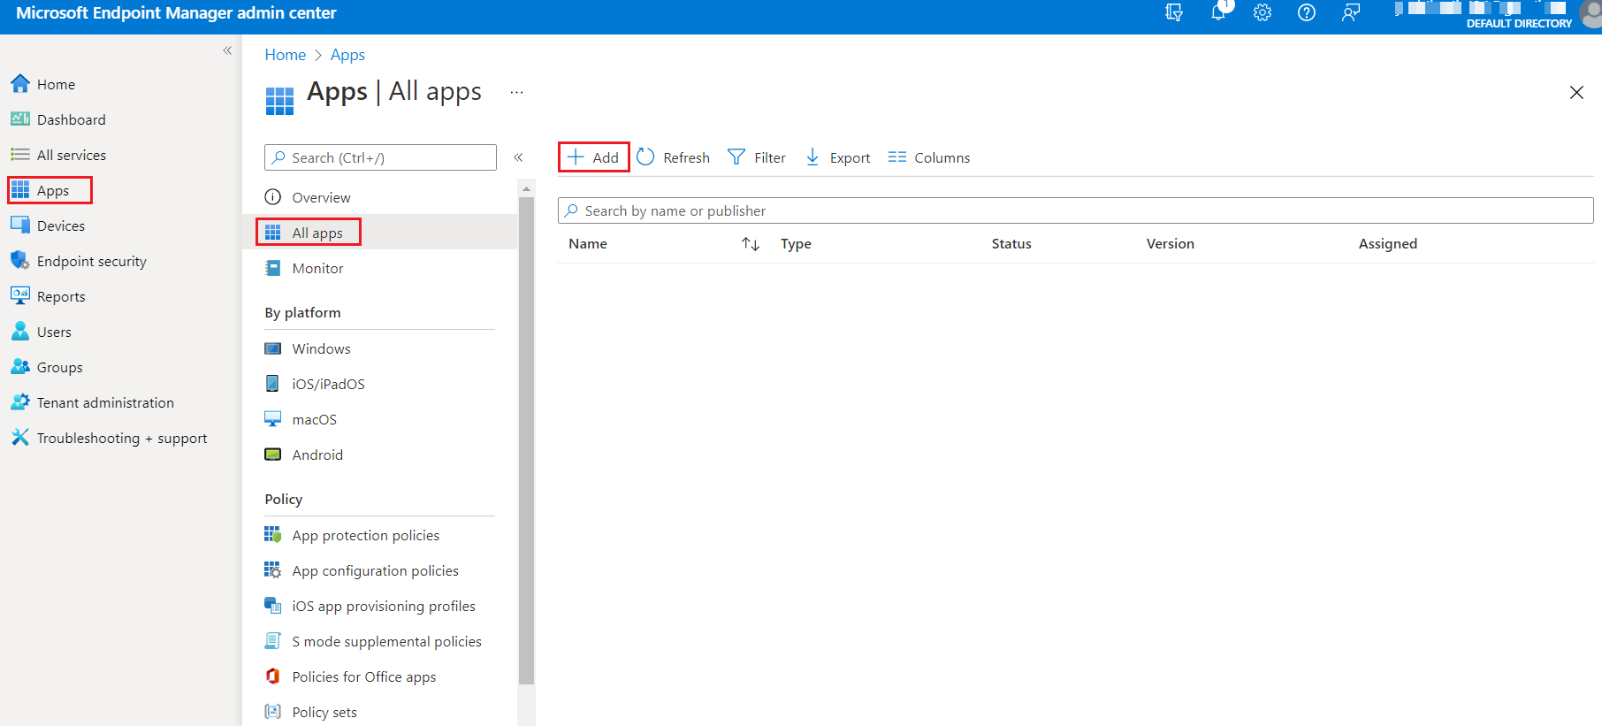
Task: Open Endpoint security section
Action: tap(79, 261)
